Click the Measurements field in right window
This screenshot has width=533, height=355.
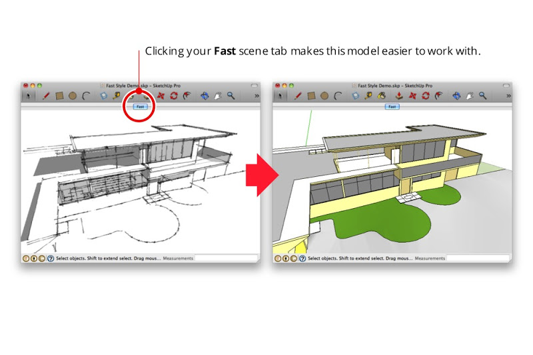pos(478,259)
